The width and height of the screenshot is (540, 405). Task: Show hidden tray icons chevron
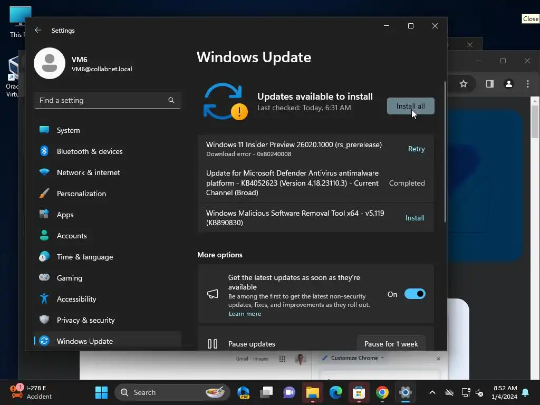pos(432,392)
